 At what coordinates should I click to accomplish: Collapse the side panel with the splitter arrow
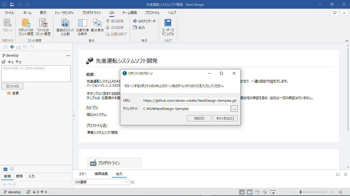tap(73, 115)
